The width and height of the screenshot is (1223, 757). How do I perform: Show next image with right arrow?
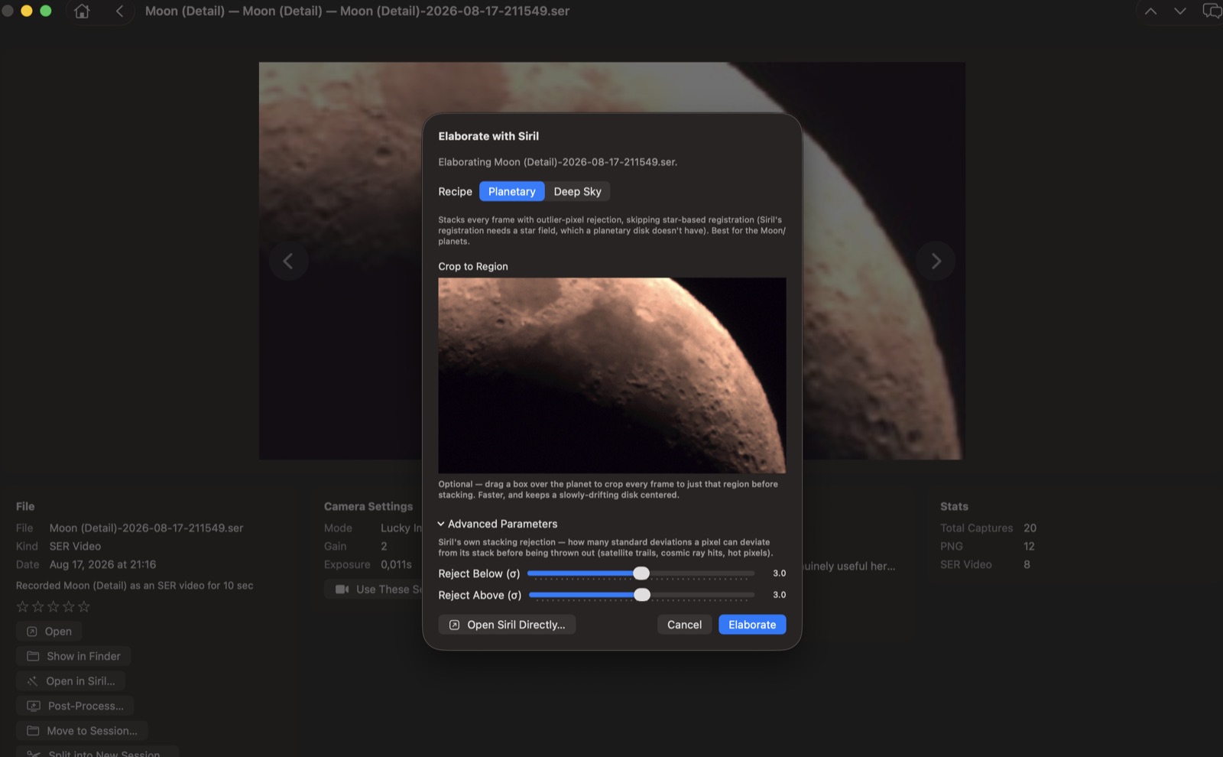tap(936, 261)
